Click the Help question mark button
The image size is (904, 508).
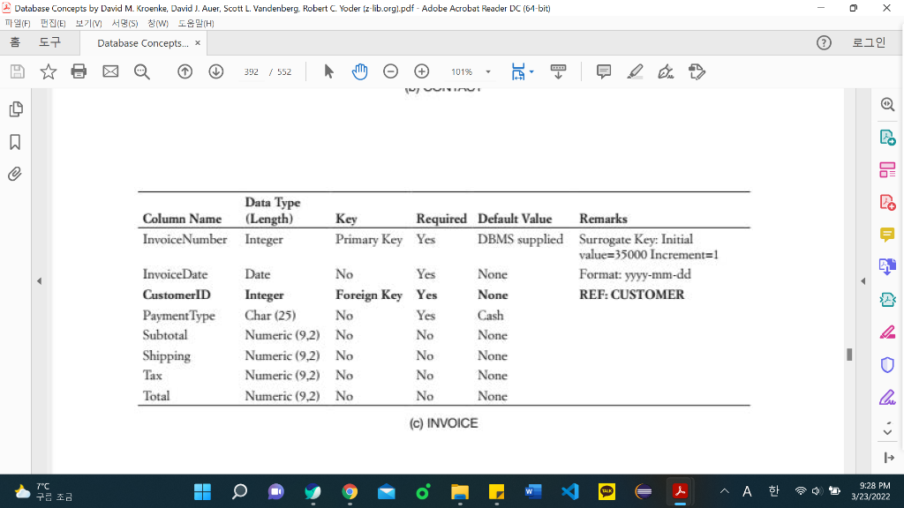pyautogui.click(x=824, y=41)
